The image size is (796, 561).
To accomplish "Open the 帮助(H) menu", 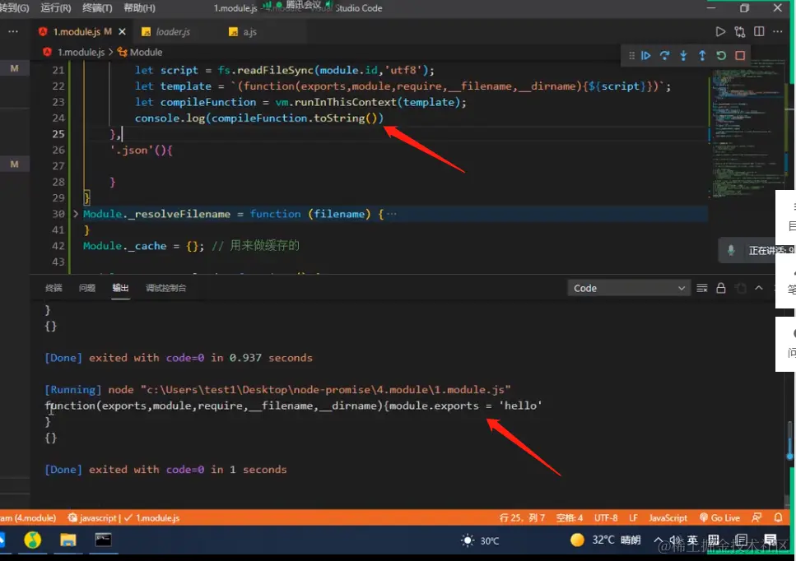I will pyautogui.click(x=140, y=8).
